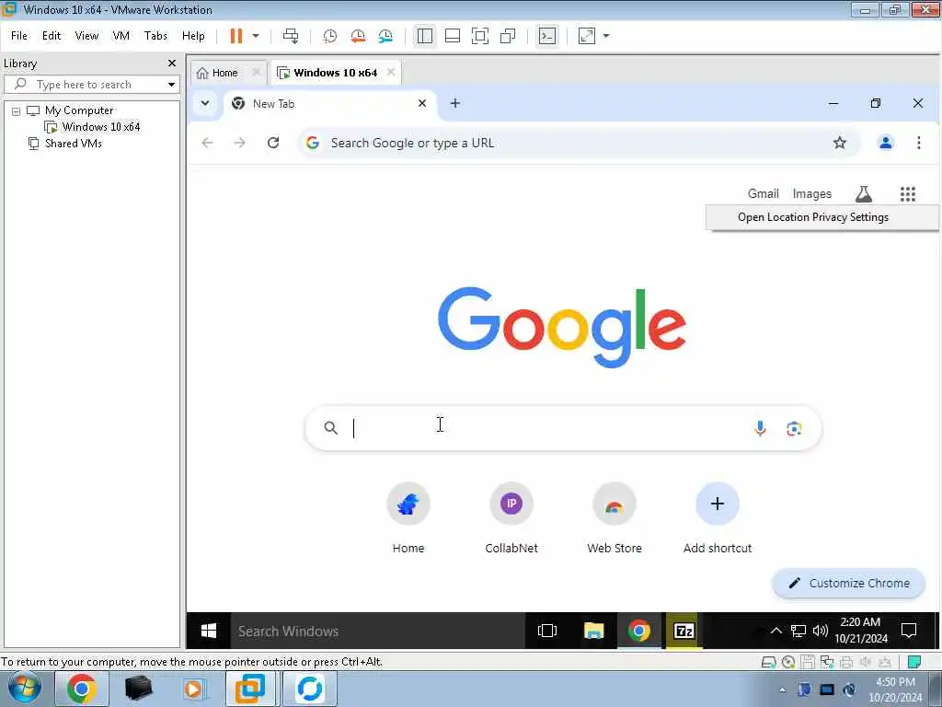This screenshot has width=942, height=707.
Task: Reload the Chrome page
Action: click(273, 143)
